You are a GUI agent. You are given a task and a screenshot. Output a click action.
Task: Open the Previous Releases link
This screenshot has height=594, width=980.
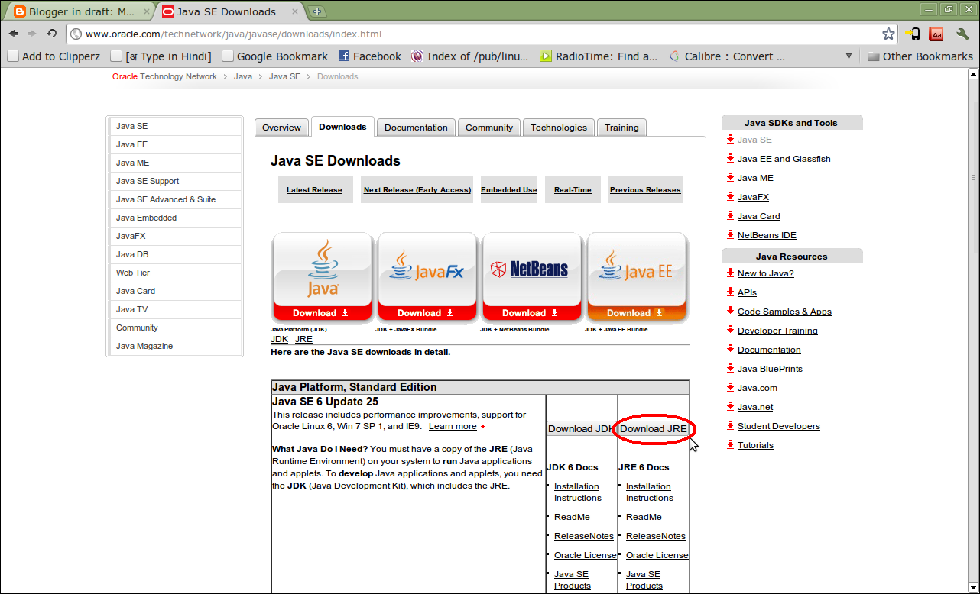(644, 189)
